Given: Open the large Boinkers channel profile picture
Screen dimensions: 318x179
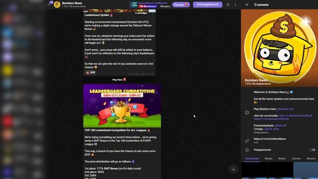Looking at the screenshot, I should click(x=279, y=48).
